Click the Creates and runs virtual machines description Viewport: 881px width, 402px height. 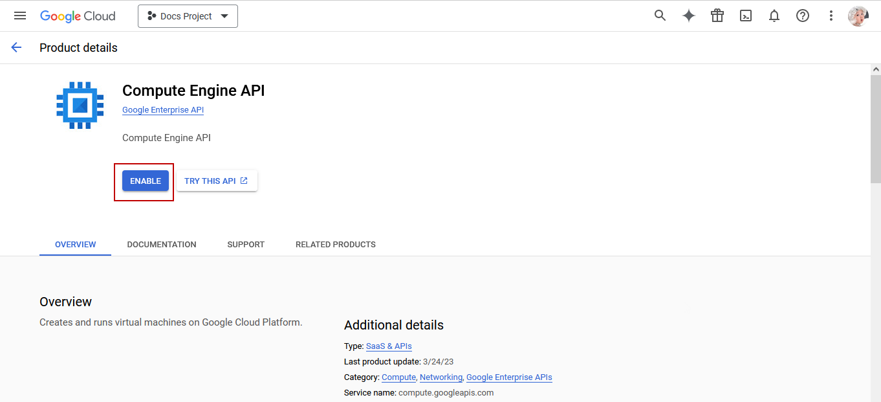coord(171,322)
